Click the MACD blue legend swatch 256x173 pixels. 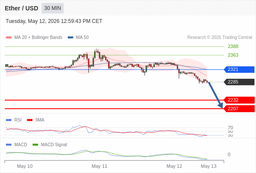click(9, 145)
